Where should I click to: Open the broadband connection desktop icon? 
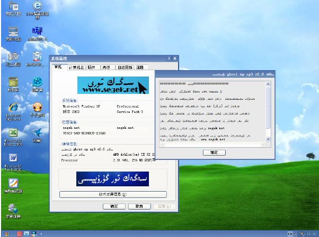tap(13, 211)
